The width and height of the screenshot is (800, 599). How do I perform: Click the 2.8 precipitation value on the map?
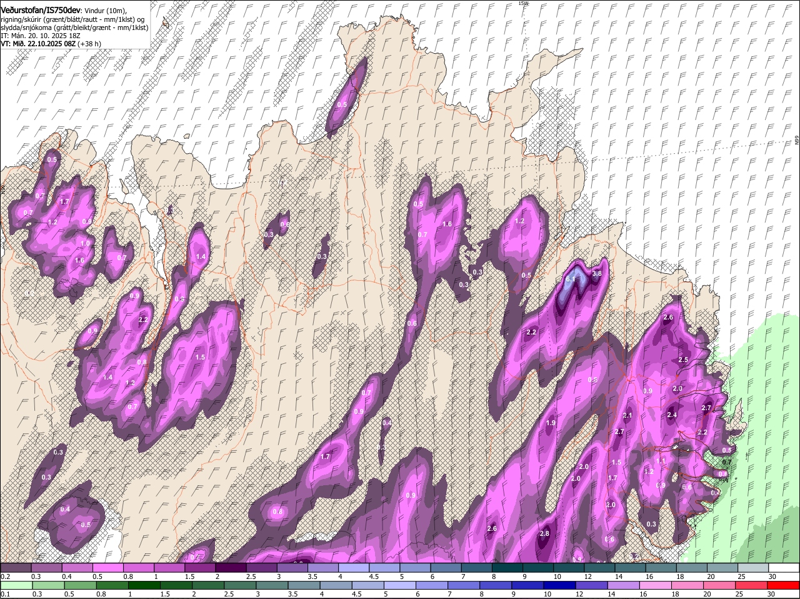coord(544,533)
